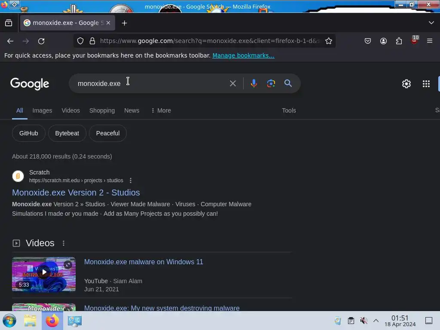The height and width of the screenshot is (330, 440).
Task: Focus the Firefox address bar URL
Action: pyautogui.click(x=210, y=41)
